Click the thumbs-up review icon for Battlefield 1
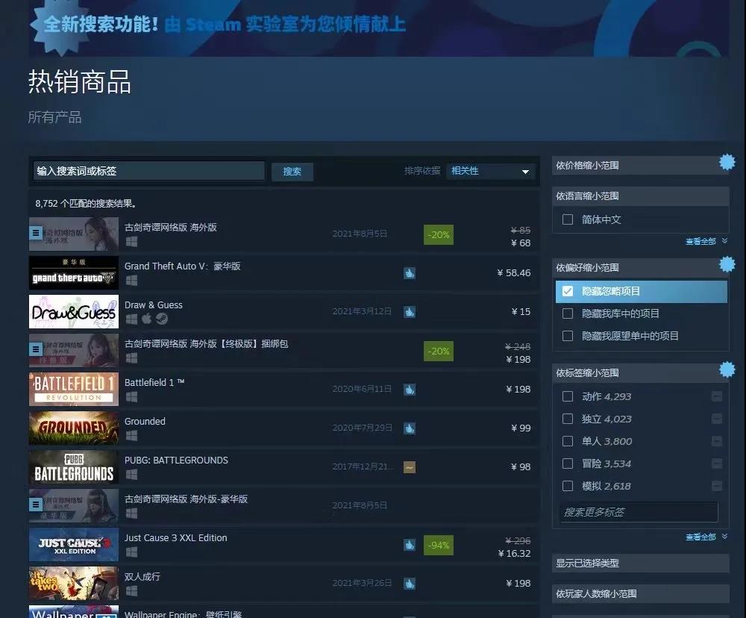746x618 pixels. (x=409, y=389)
